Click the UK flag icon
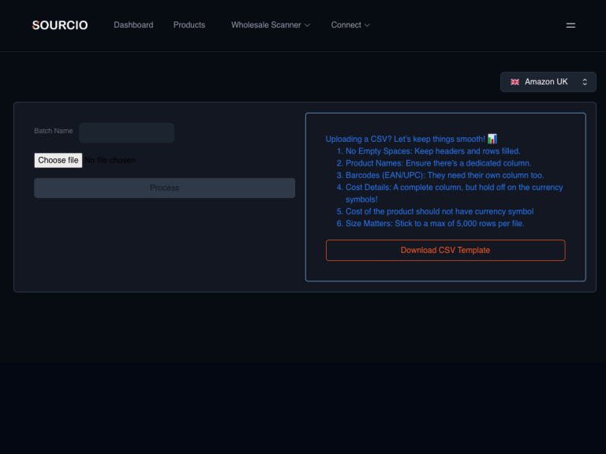The height and width of the screenshot is (454, 606). point(514,82)
